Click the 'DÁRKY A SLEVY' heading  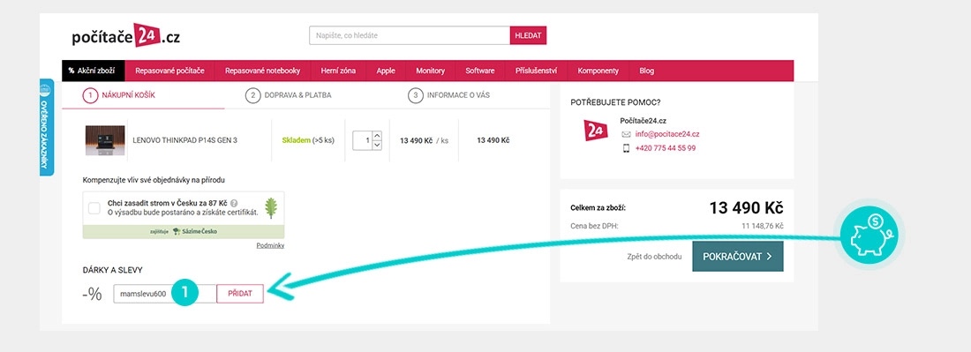pyautogui.click(x=113, y=270)
